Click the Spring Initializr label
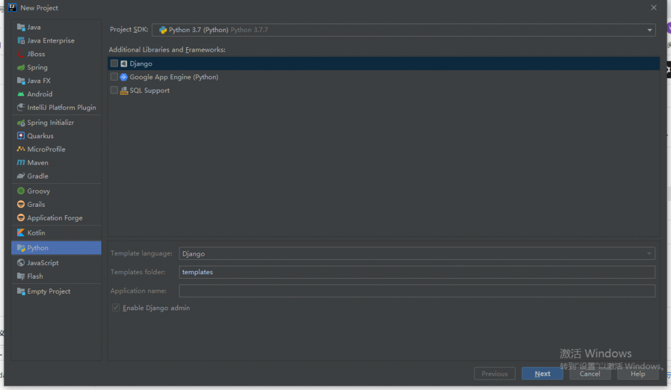The width and height of the screenshot is (671, 390). [x=50, y=122]
